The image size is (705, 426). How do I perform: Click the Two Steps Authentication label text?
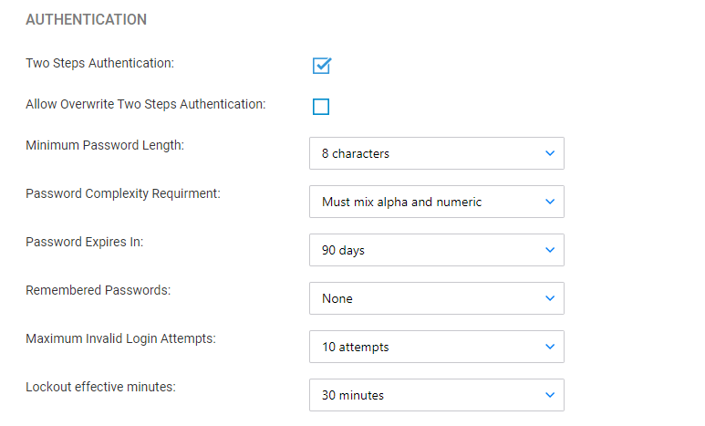[x=99, y=64]
